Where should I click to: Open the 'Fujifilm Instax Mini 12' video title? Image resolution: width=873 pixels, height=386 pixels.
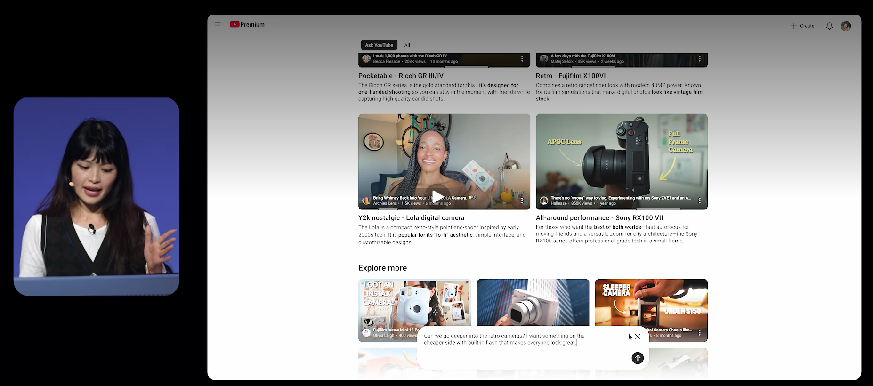pos(396,330)
